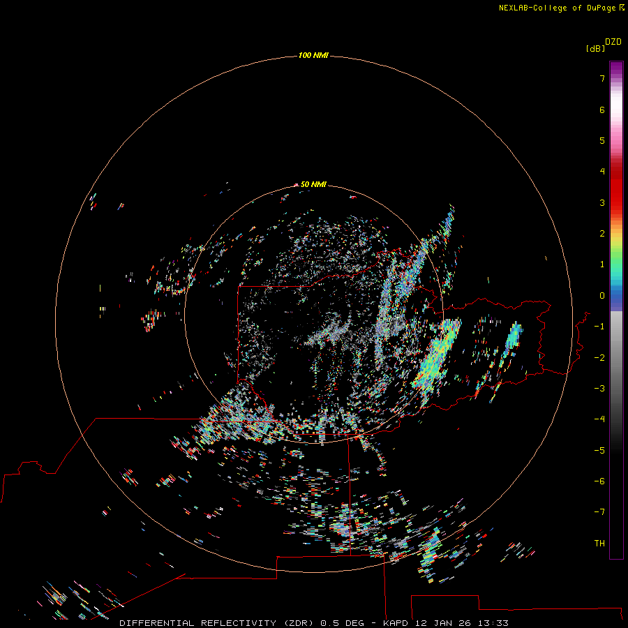Click the 6 value on the color scale

(x=602, y=110)
